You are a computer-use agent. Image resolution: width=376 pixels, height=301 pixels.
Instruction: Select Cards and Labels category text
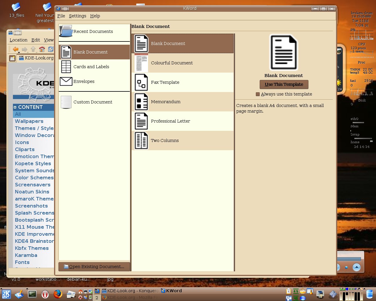(x=91, y=67)
